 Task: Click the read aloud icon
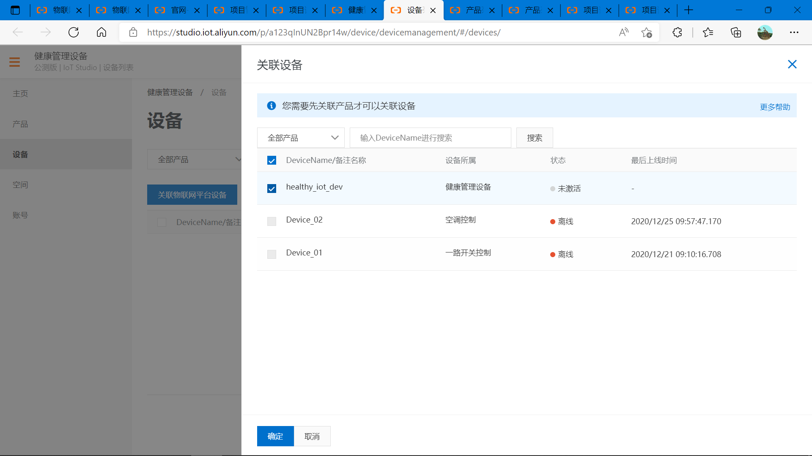(x=623, y=33)
